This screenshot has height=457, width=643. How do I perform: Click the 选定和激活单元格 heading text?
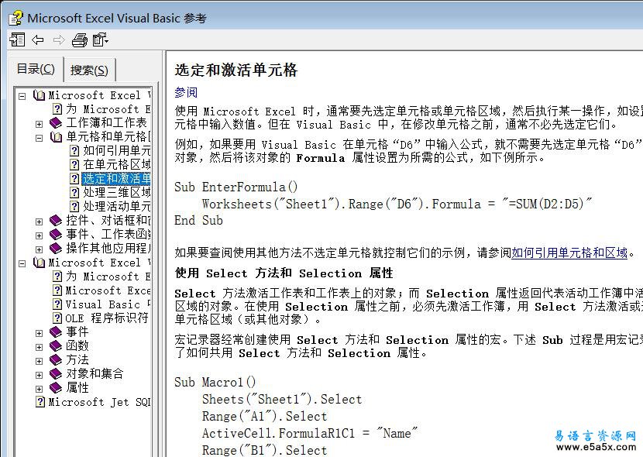(236, 70)
